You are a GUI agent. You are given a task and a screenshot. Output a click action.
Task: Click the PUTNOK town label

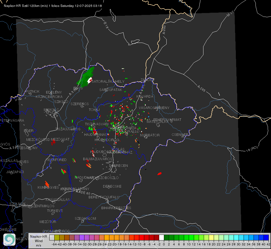pyautogui.click(x=32, y=91)
